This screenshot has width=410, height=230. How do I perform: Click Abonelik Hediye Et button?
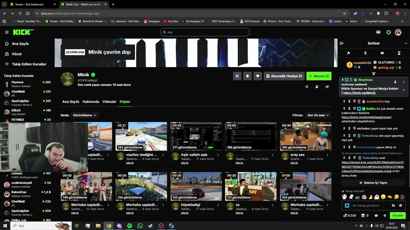284,76
